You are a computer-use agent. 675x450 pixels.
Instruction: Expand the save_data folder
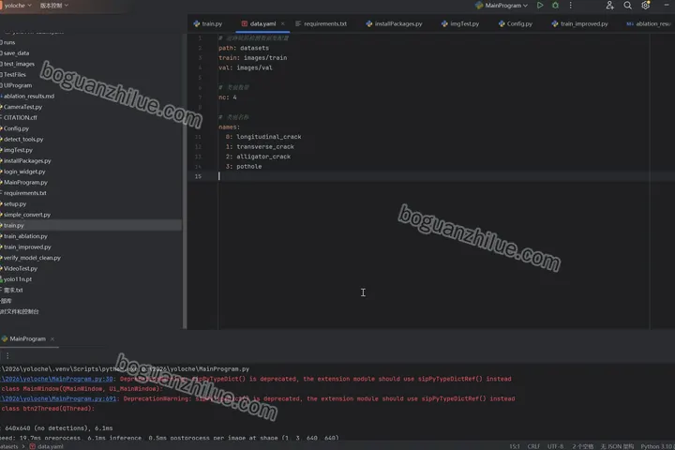(x=15, y=52)
